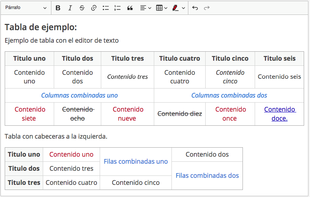This screenshot has height=197, width=310.
Task: Insert a link with the chain icon
Action: pos(93,8)
